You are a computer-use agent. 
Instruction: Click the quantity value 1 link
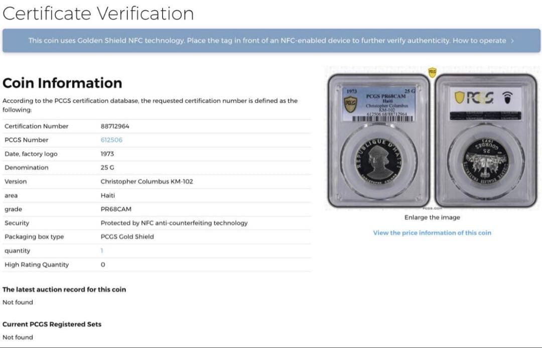coord(102,251)
